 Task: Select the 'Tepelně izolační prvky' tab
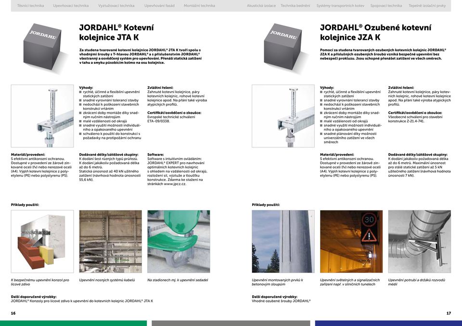coord(427,6)
